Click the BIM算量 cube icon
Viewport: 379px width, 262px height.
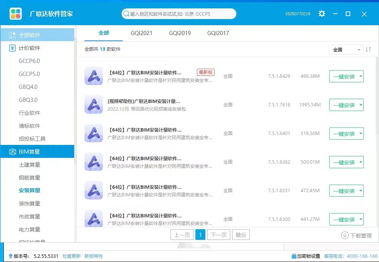click(12, 152)
